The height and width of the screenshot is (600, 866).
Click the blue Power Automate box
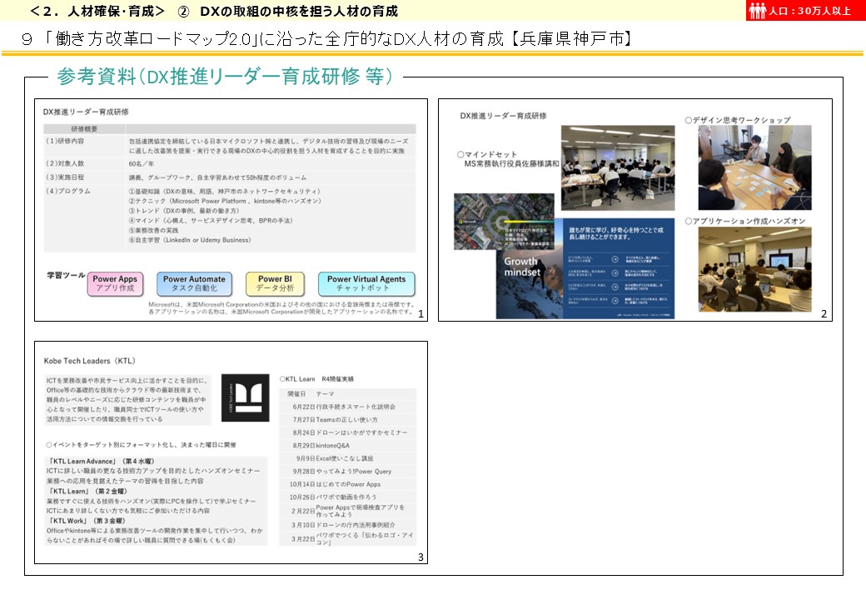tap(194, 283)
